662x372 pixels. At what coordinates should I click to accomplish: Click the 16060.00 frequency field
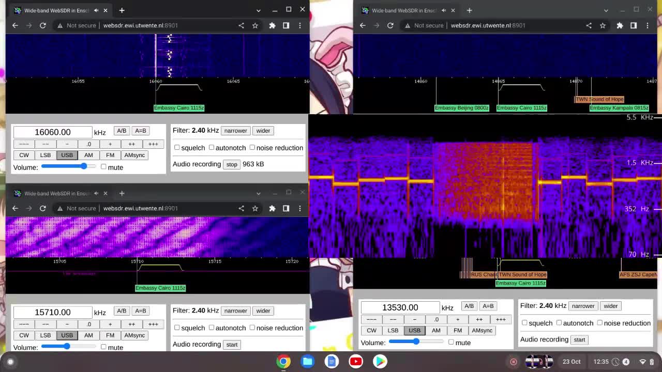click(52, 132)
